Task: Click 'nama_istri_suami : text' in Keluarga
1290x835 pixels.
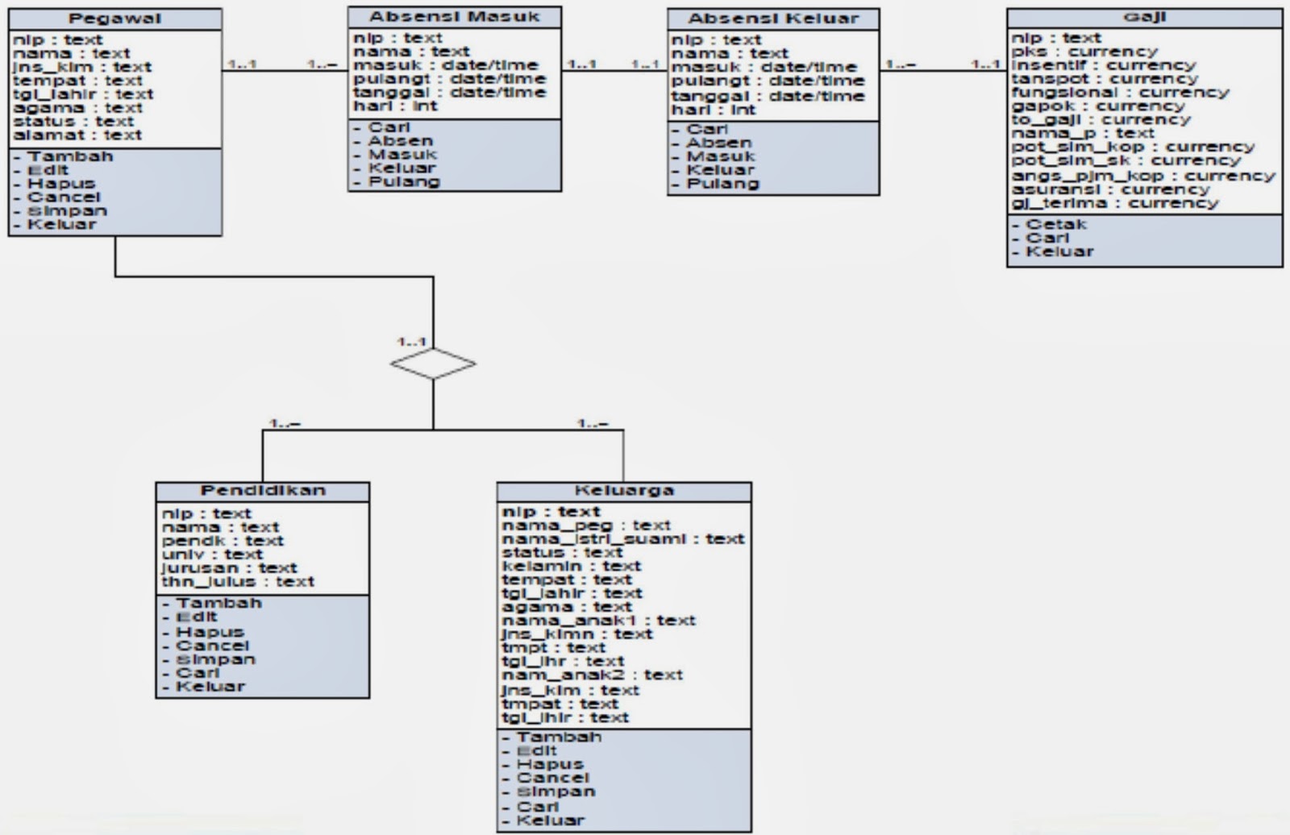Action: point(622,539)
